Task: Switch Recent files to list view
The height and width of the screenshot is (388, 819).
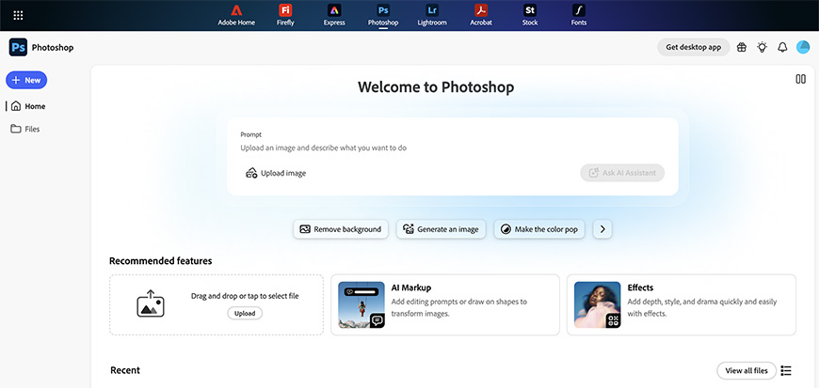Action: (x=785, y=370)
